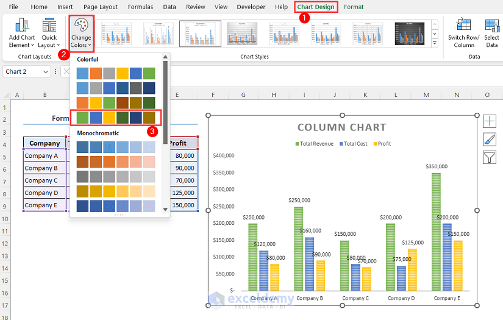Open the Change Colors palette button
This screenshot has height=320, width=503.
[x=81, y=34]
